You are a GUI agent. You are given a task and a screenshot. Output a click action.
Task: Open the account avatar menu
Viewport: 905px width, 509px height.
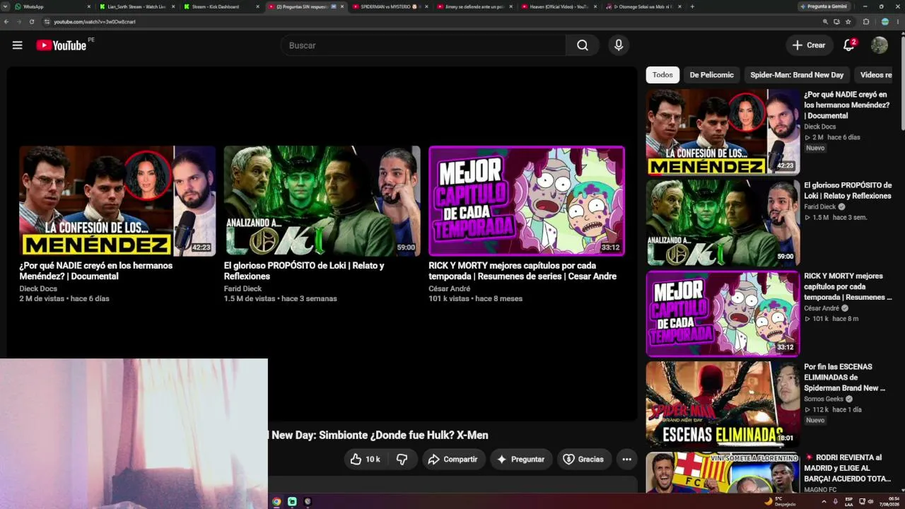(x=879, y=45)
